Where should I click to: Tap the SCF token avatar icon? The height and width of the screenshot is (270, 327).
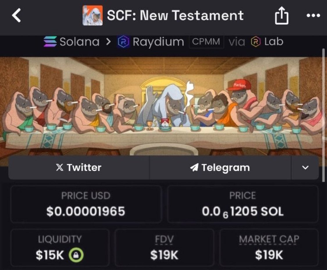93,15
